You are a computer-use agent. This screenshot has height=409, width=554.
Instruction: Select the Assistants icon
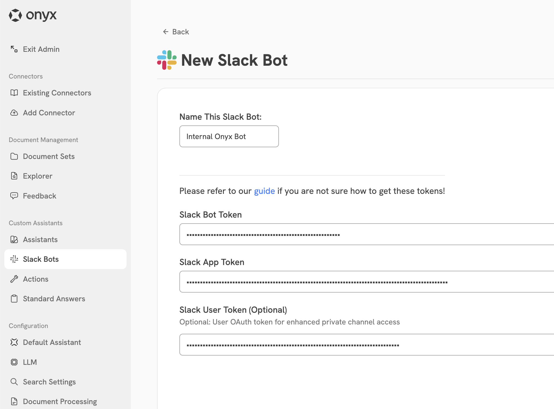point(14,239)
